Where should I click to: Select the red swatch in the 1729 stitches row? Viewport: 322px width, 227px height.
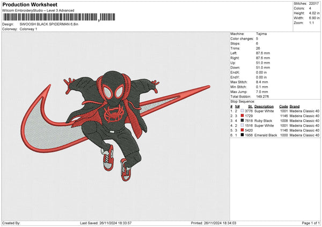tap(243, 116)
